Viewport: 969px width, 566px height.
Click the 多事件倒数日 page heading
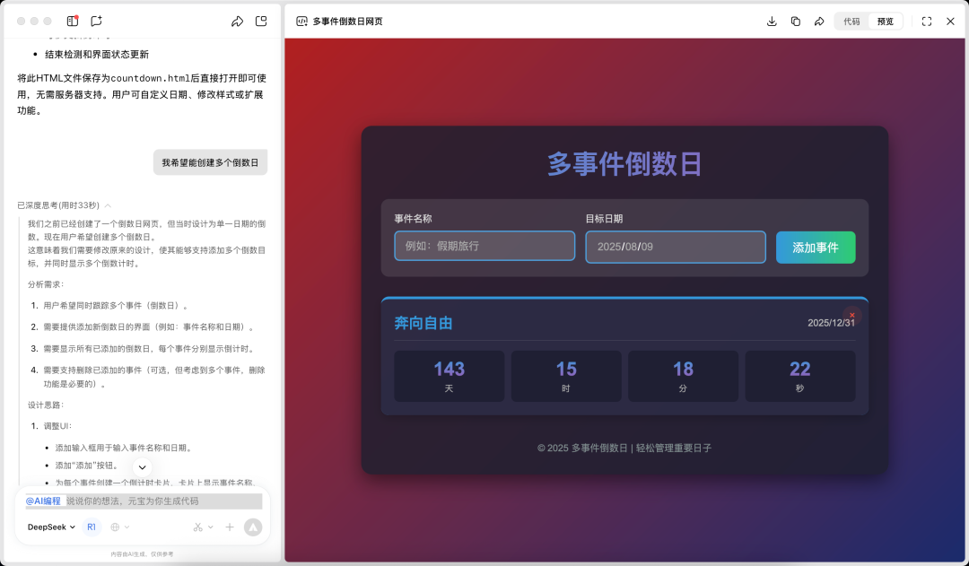[x=624, y=164]
